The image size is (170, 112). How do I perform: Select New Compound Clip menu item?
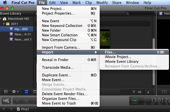(x=68, y=40)
